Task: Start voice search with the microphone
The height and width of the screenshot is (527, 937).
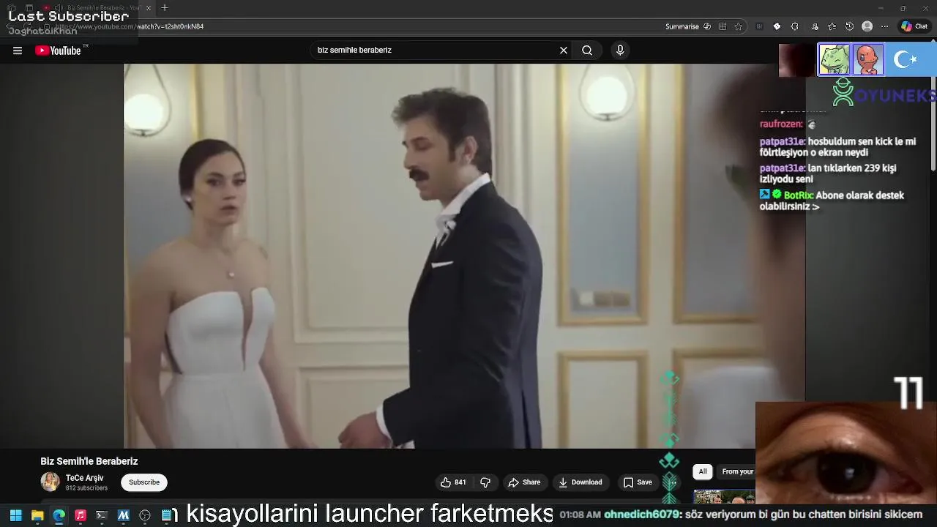Action: coord(620,51)
